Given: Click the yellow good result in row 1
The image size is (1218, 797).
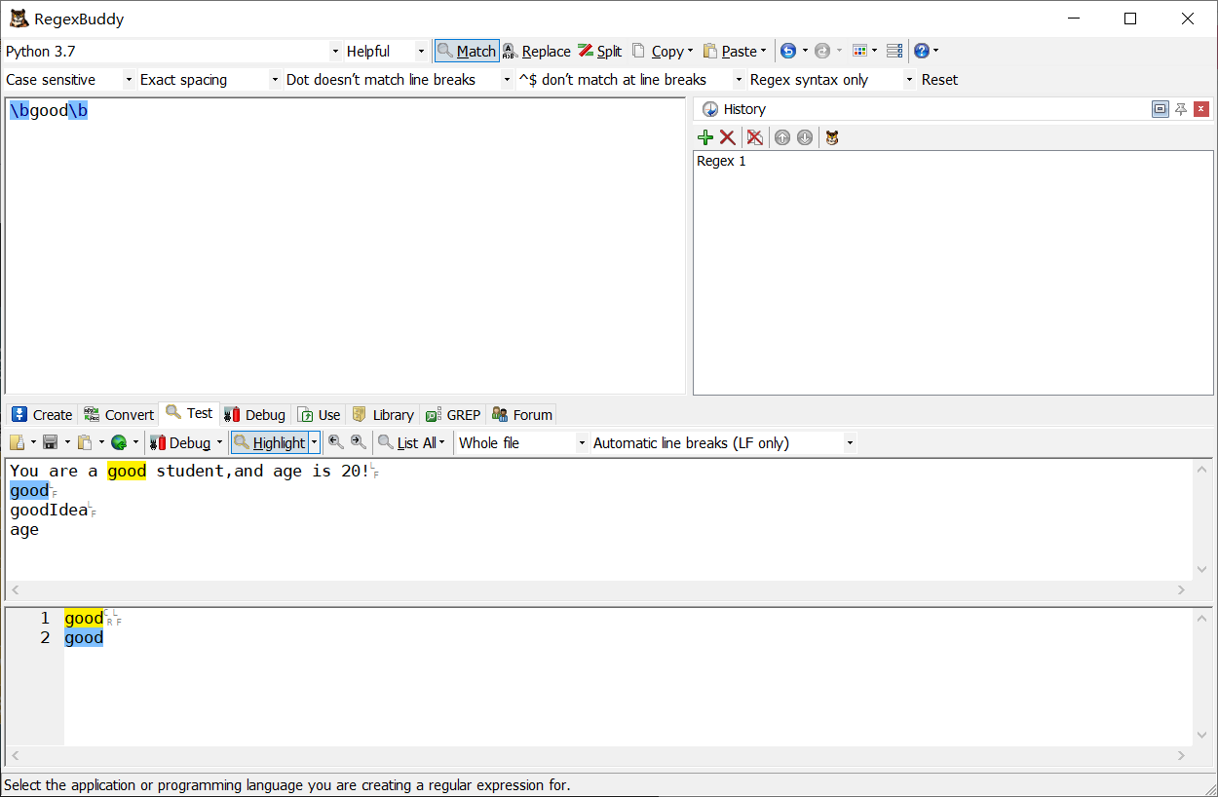Looking at the screenshot, I should (x=84, y=618).
